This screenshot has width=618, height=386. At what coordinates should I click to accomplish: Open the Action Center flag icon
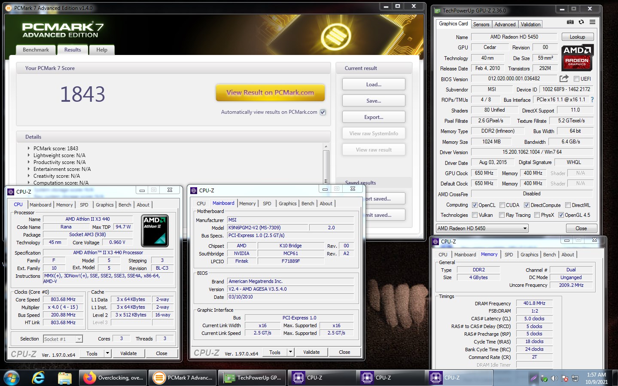[565, 378]
